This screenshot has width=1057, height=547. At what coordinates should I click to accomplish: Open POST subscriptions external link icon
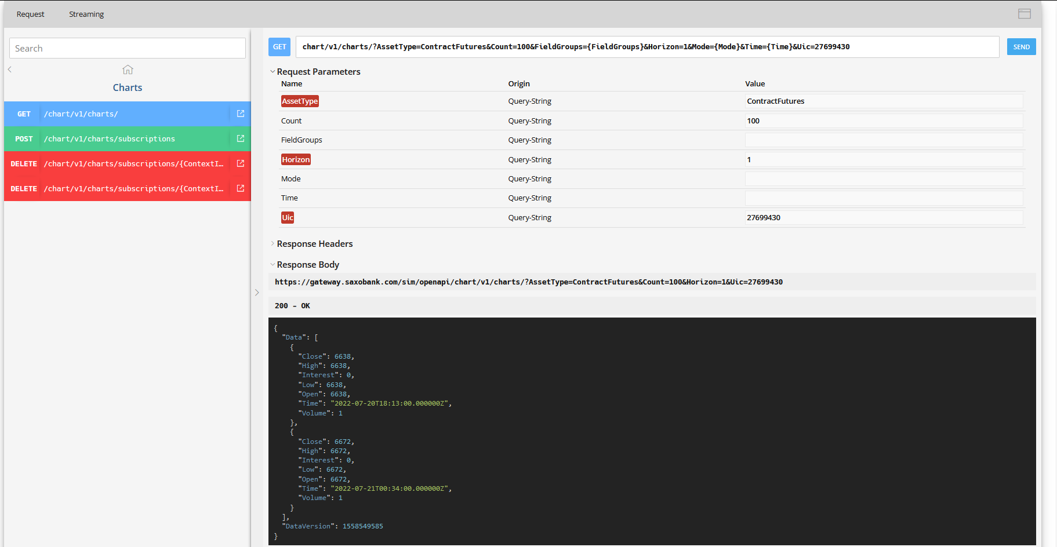click(241, 138)
